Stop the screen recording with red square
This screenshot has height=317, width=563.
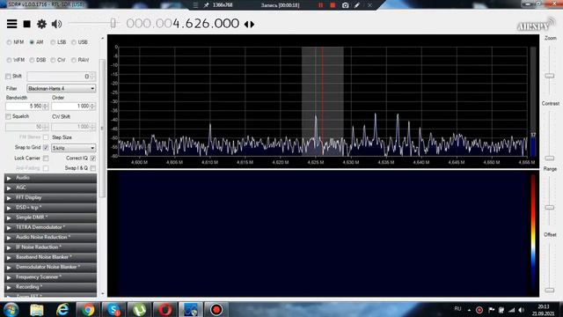click(333, 5)
